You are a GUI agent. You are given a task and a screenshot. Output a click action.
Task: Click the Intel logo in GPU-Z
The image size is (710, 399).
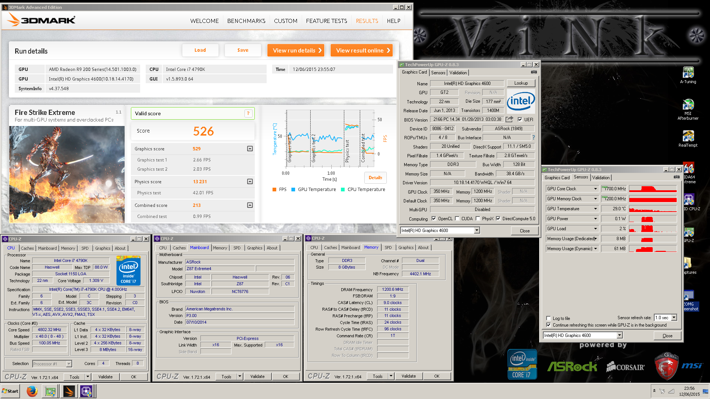point(521,101)
